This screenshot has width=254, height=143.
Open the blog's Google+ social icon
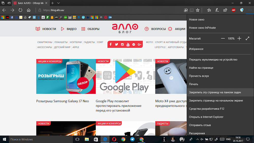(x=139, y=44)
